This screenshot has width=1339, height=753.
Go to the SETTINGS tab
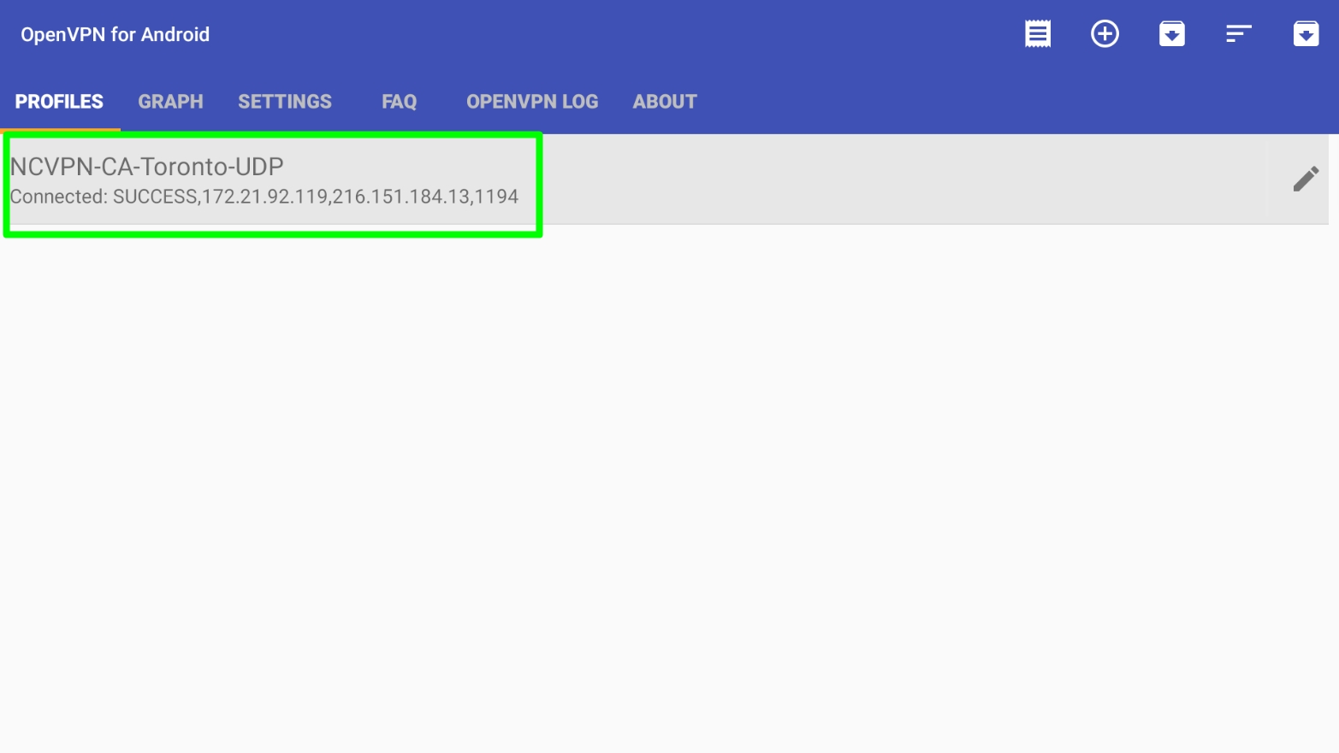click(285, 102)
